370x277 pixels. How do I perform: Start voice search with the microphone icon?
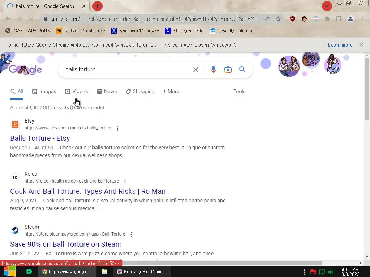click(213, 70)
